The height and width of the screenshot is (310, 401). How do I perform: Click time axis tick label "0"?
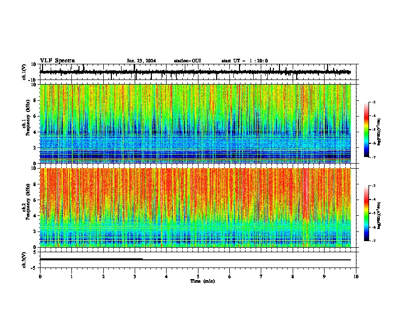coord(40,277)
